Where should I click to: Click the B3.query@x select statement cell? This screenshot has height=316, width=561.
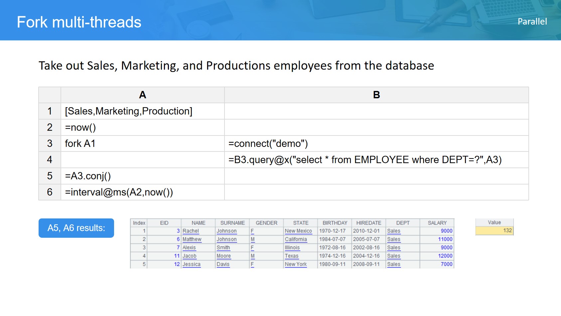(x=365, y=160)
